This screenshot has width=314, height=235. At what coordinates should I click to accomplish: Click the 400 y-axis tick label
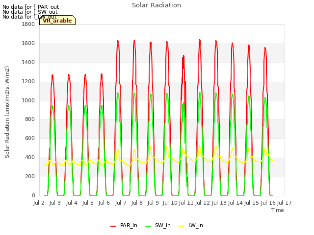coord(30,158)
